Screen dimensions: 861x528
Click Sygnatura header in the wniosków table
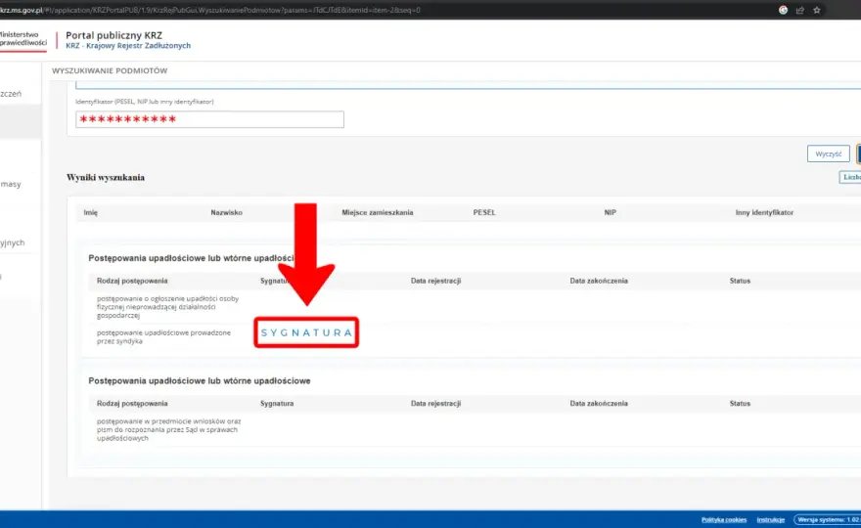click(277, 403)
